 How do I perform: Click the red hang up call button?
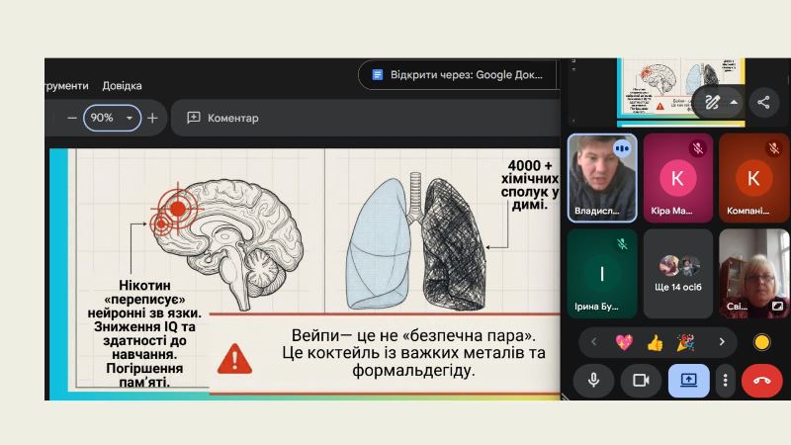[x=761, y=380]
